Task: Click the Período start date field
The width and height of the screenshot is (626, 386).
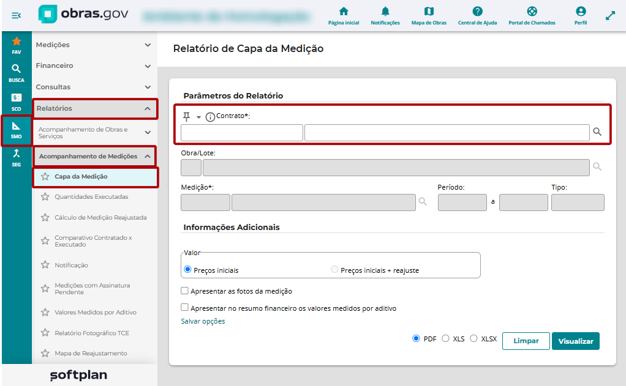Action: 462,202
